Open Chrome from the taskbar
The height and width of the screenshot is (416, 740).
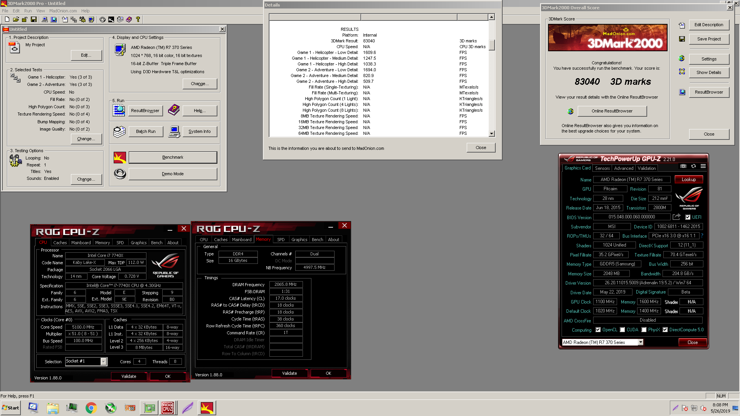click(x=91, y=408)
